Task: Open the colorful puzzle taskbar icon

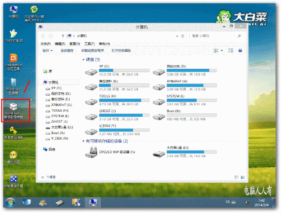Action: 76,202
